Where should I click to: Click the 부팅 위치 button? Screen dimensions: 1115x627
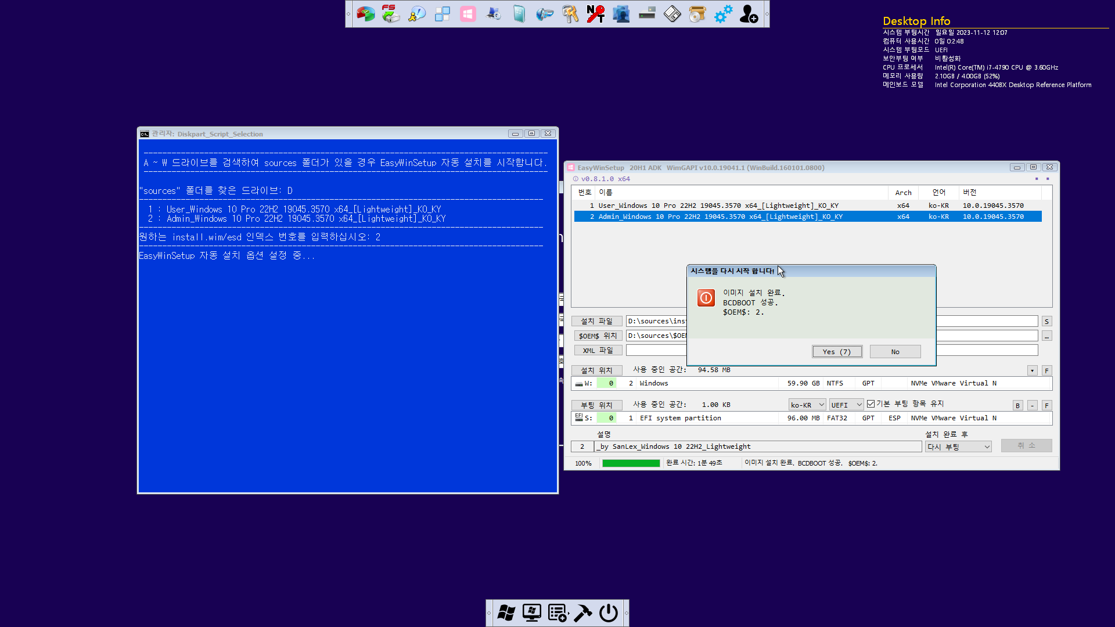click(597, 405)
